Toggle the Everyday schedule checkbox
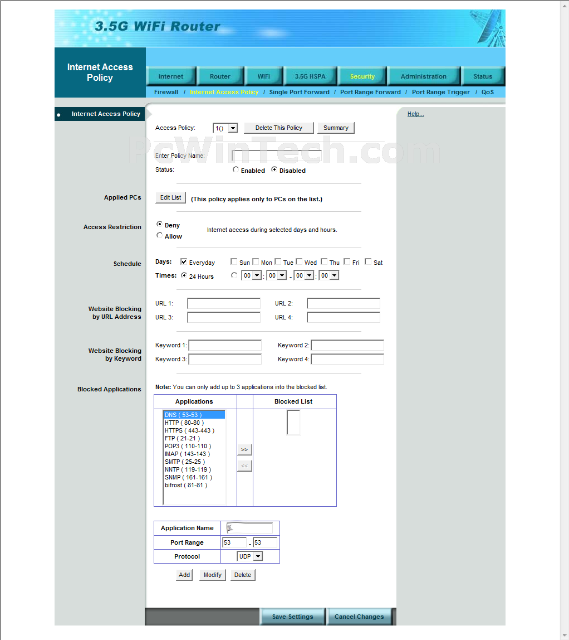This screenshot has width=569, height=640. pyautogui.click(x=184, y=261)
